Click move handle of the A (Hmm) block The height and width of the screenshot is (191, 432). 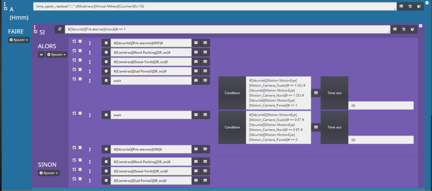pos(5,4)
